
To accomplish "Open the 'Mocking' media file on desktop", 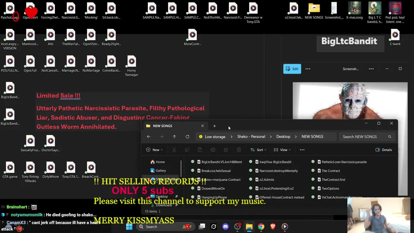I will tap(91, 11).
